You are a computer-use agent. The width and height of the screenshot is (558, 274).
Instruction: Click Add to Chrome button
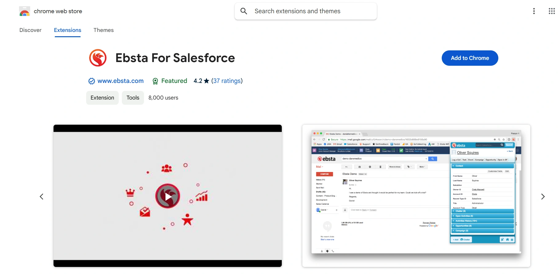470,58
